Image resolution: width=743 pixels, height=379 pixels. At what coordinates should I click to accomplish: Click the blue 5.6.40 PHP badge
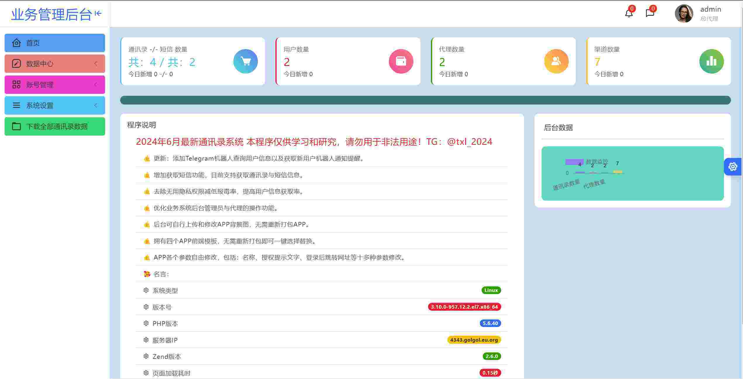pos(490,323)
